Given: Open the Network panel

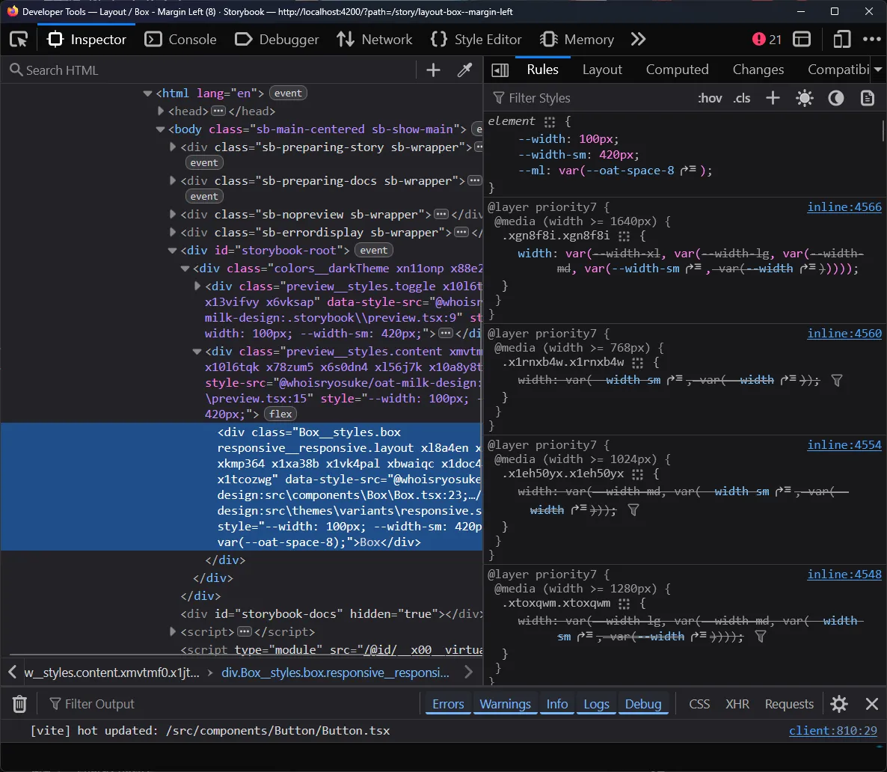Looking at the screenshot, I should (x=374, y=39).
